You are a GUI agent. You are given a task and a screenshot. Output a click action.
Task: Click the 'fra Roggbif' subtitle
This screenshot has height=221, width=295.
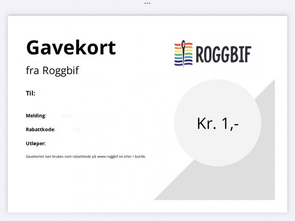tap(52, 71)
